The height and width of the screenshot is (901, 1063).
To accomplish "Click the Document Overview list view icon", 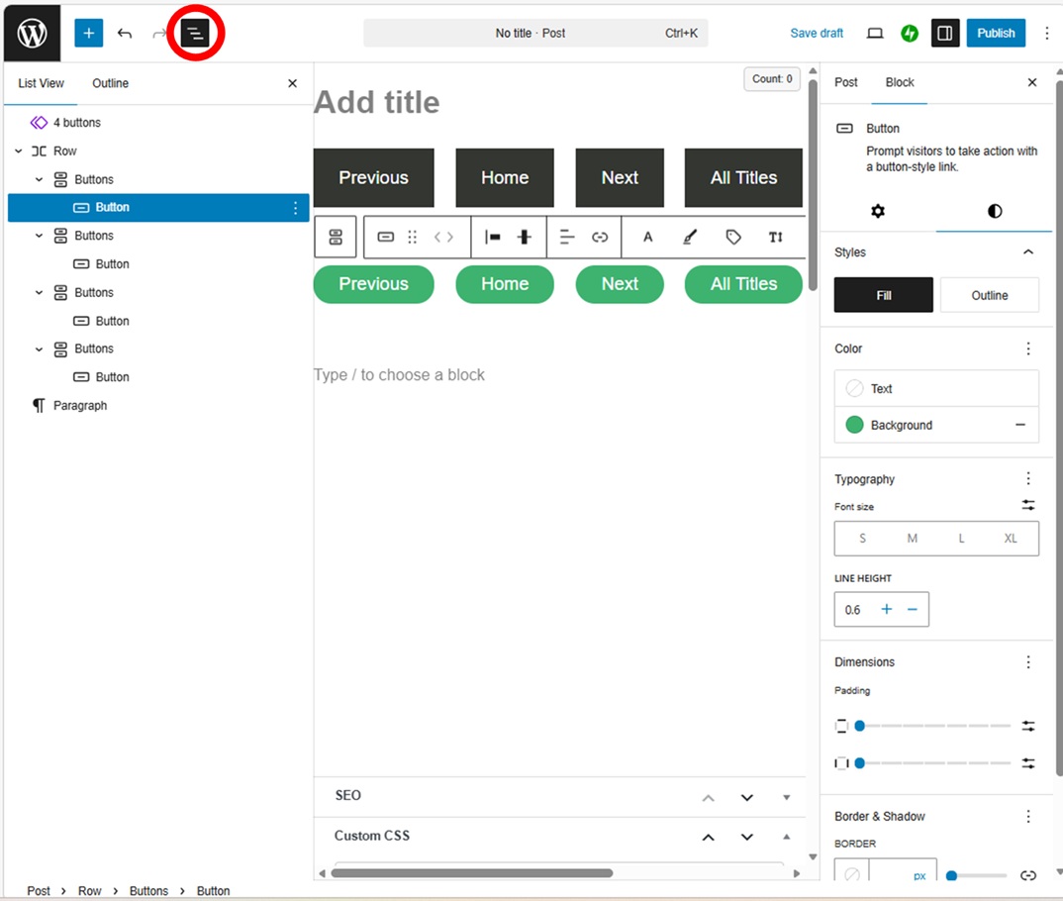I will click(195, 34).
